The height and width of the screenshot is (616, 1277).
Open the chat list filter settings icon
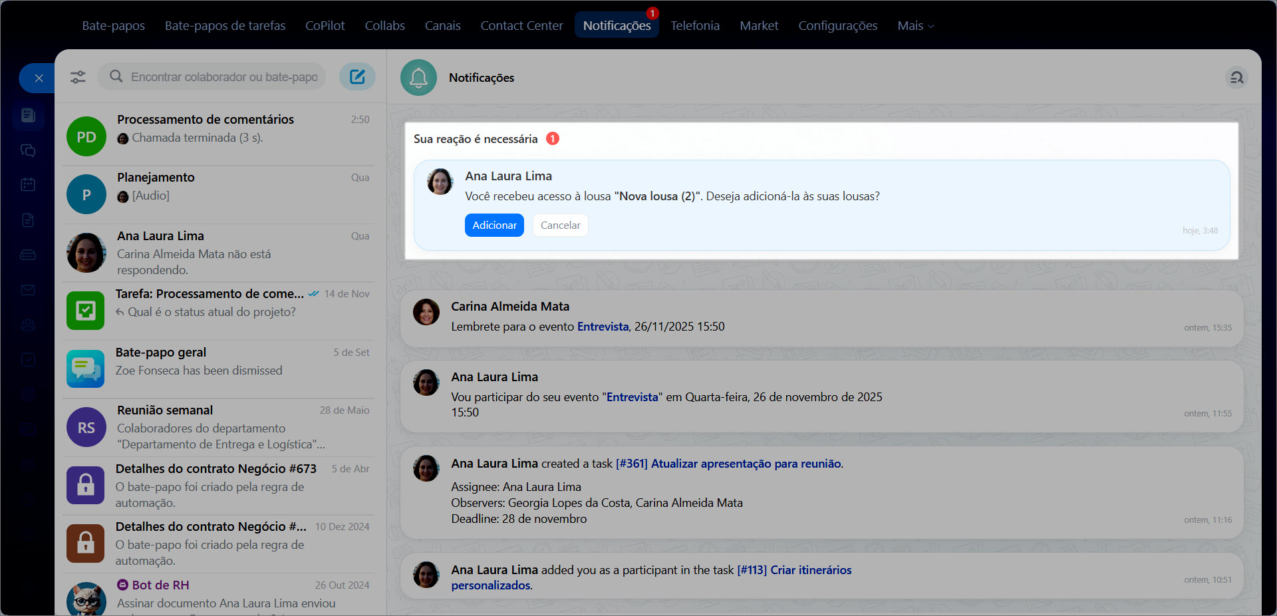78,77
